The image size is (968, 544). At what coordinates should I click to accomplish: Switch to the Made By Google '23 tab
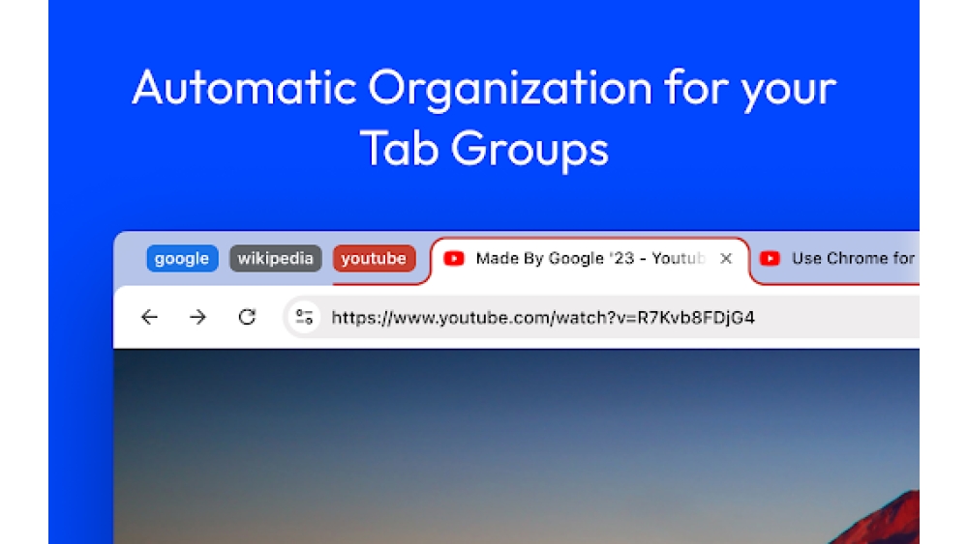[590, 259]
